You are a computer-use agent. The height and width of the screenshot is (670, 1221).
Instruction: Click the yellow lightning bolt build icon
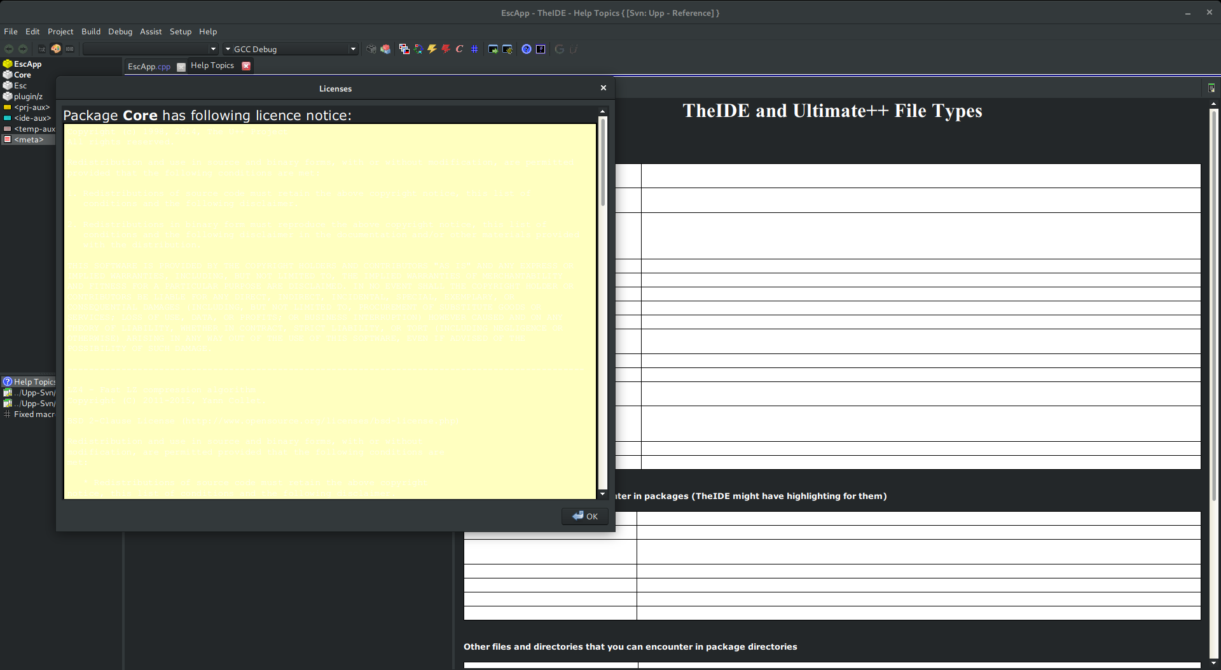(x=432, y=49)
